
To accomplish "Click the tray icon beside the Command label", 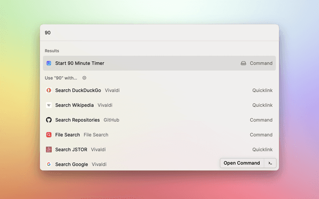I will (x=243, y=63).
